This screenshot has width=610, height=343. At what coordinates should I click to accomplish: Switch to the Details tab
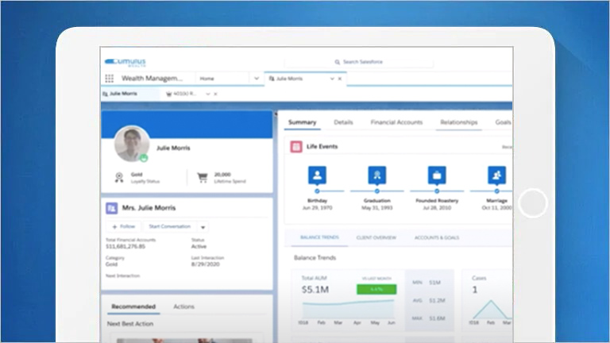(343, 122)
